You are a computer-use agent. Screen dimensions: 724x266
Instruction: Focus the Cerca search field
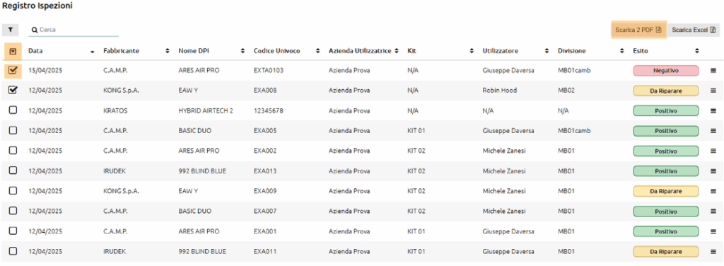(74, 30)
